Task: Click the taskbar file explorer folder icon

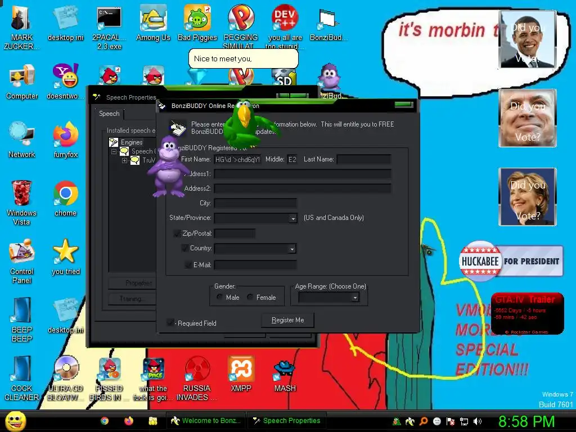Action: 153,421
